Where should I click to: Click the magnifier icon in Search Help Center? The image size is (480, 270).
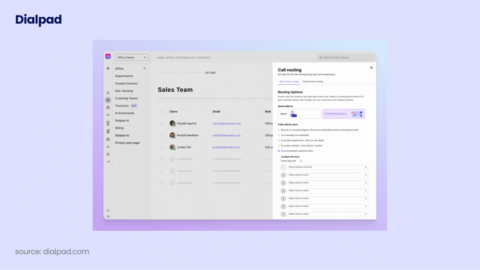coord(322,57)
